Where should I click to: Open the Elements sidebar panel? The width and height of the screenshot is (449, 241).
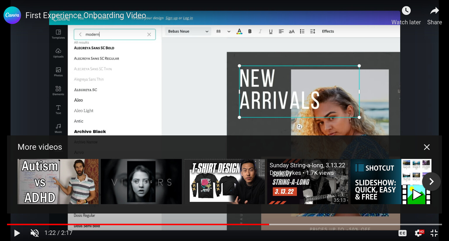coord(58,91)
